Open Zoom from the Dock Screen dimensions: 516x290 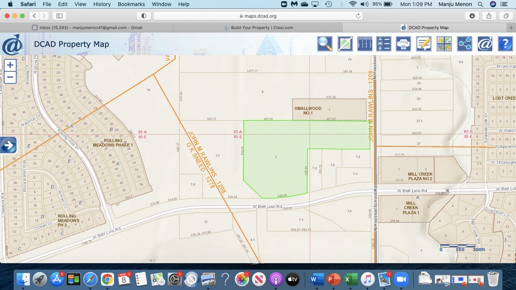click(x=401, y=279)
